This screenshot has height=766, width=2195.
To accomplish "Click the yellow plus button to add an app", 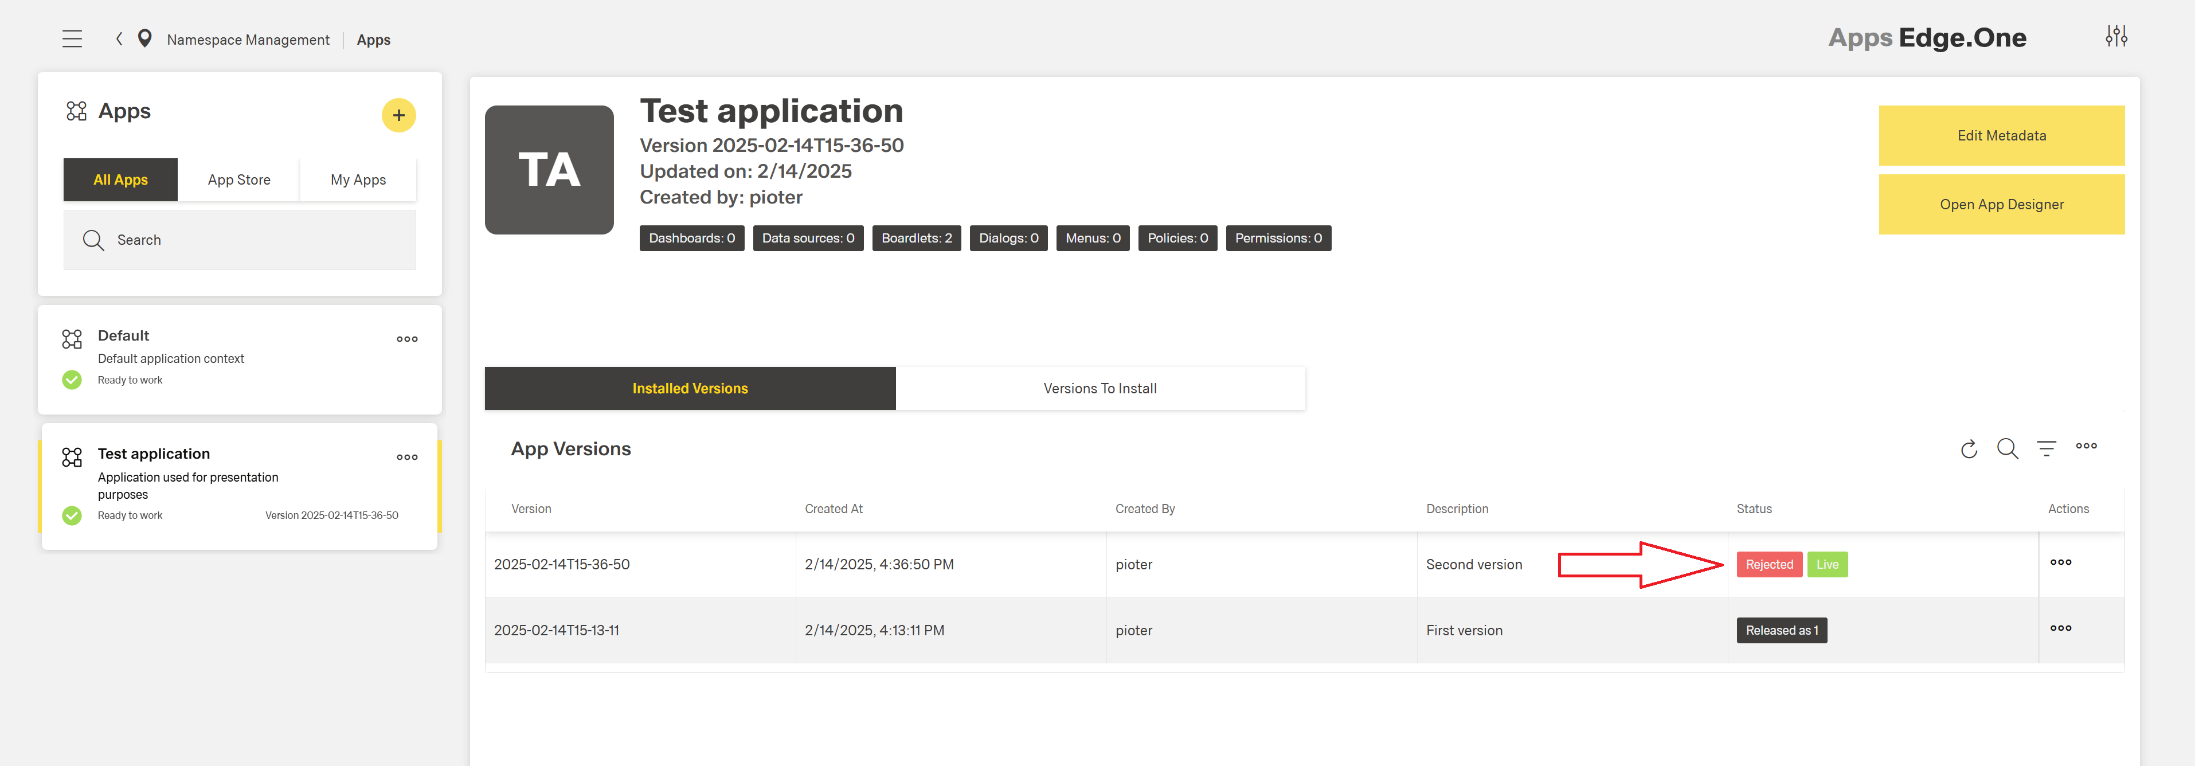I will [398, 114].
